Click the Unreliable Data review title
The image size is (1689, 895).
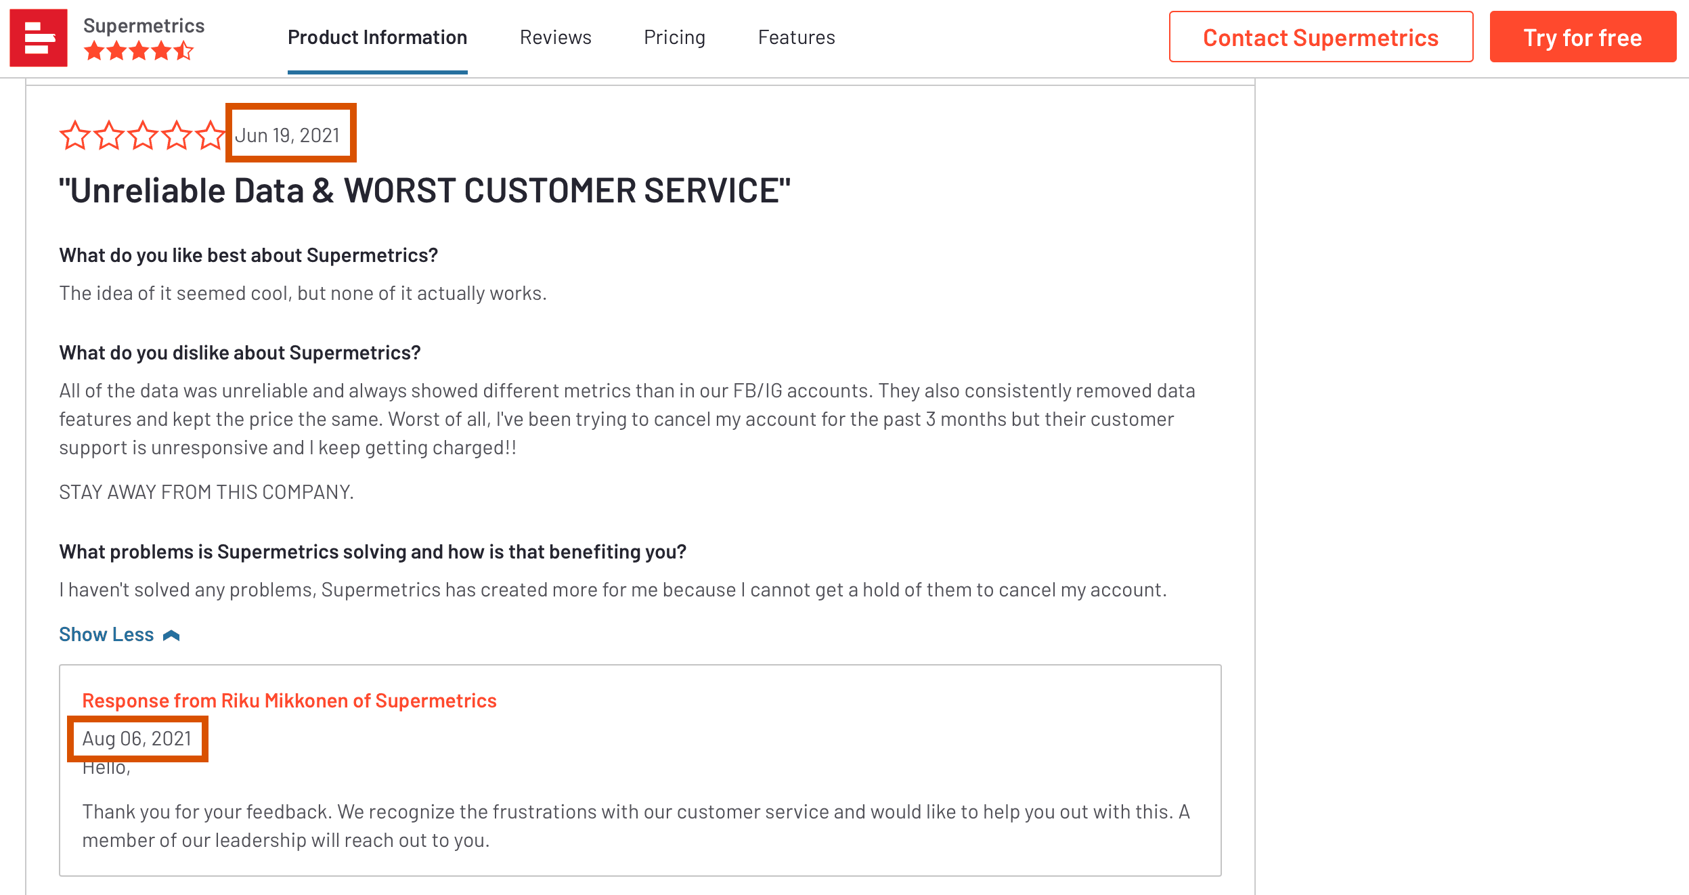click(424, 191)
